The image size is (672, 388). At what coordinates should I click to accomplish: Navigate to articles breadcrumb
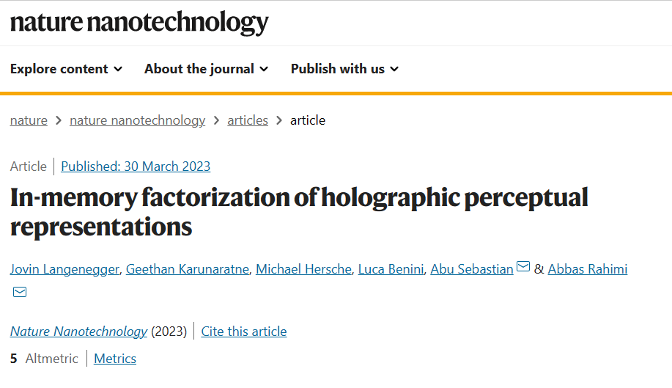(x=248, y=120)
